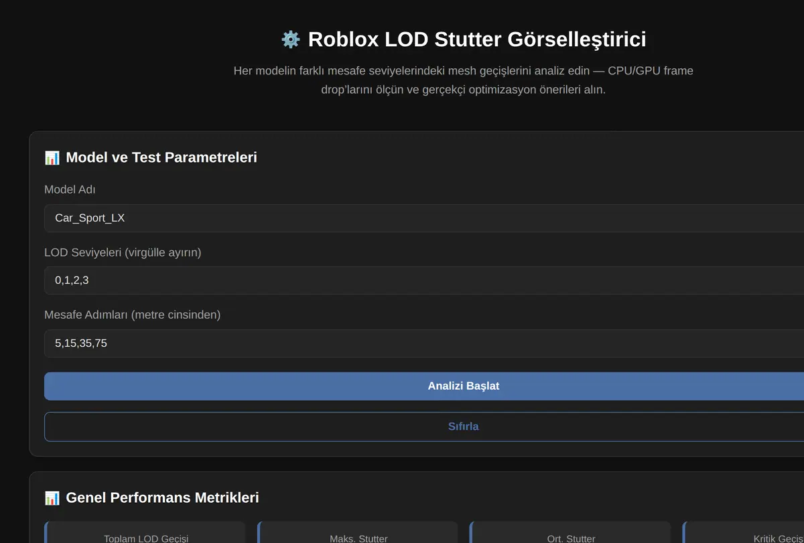Click the gear icon beside the page title
The height and width of the screenshot is (543, 804).
[290, 40]
